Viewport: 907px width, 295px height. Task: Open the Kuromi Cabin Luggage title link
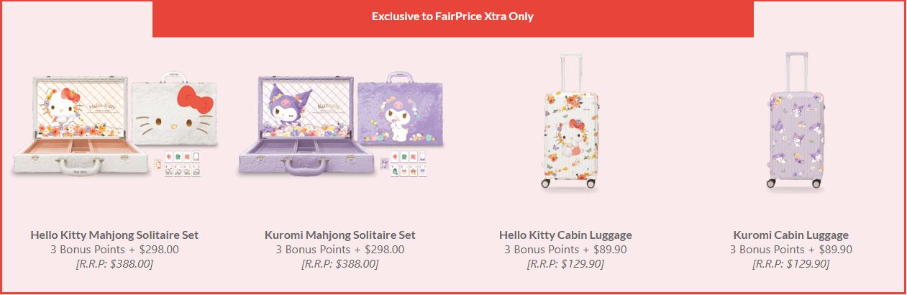point(791,235)
